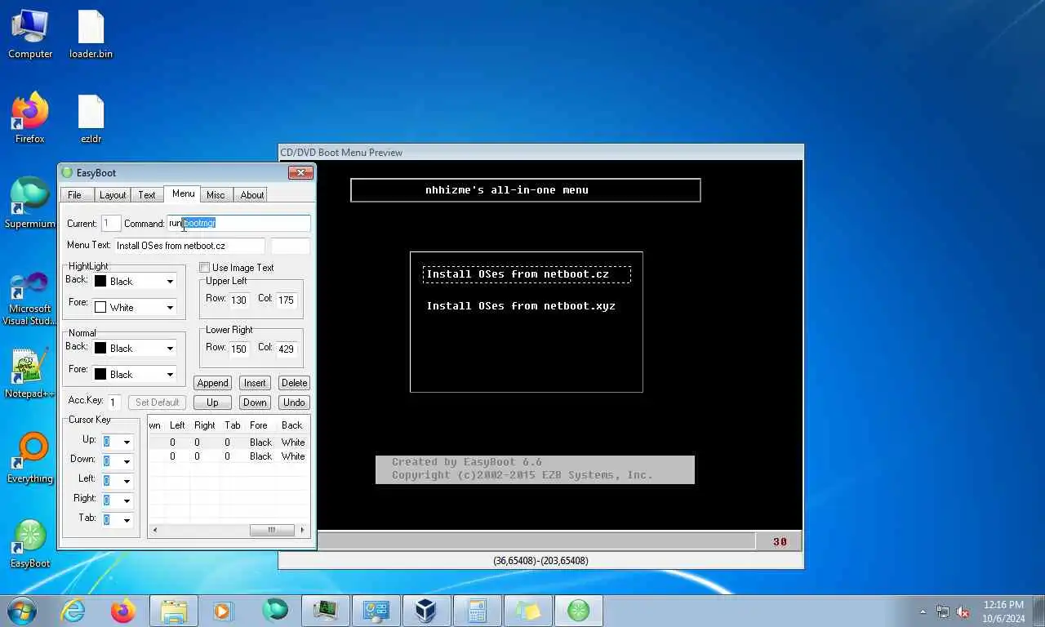Move menu item with Up button
Image resolution: width=1045 pixels, height=627 pixels.
point(212,402)
